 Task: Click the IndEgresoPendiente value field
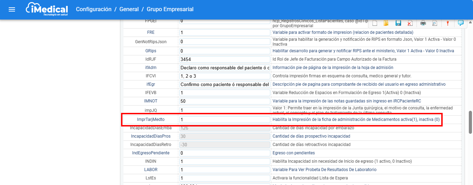coord(225,153)
